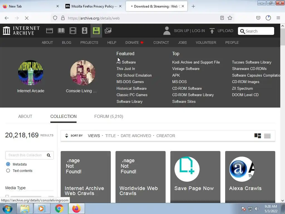Sort by TITLE
This screenshot has height=214, width=285.
(110, 136)
